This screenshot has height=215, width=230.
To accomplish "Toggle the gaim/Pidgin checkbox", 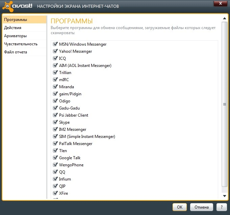I will point(55,94).
